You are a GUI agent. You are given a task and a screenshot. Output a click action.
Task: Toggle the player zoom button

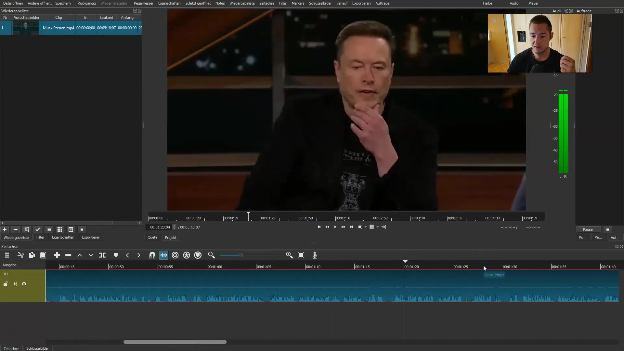click(360, 227)
